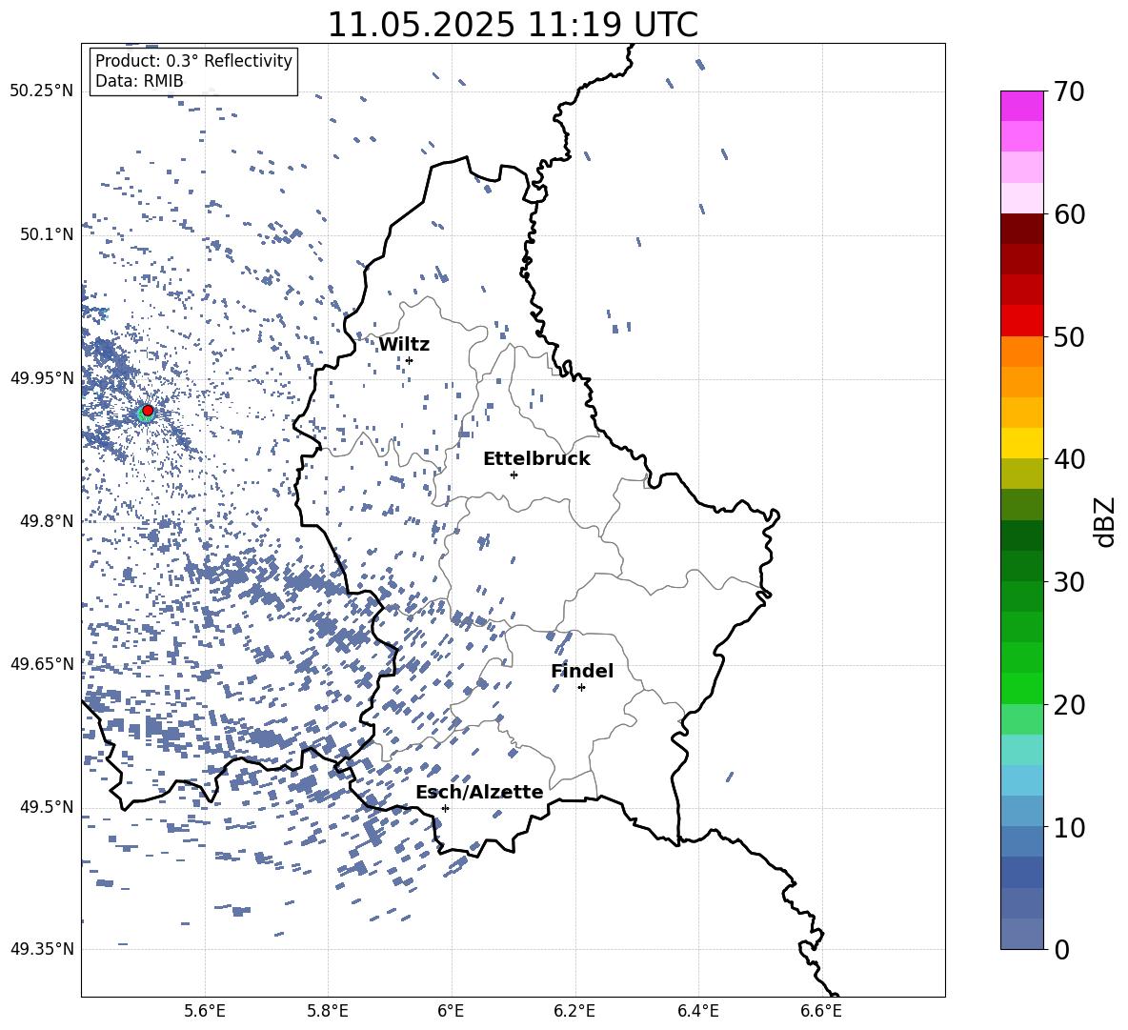
Task: Click the 50.25°N latitude label
Action: 42,91
